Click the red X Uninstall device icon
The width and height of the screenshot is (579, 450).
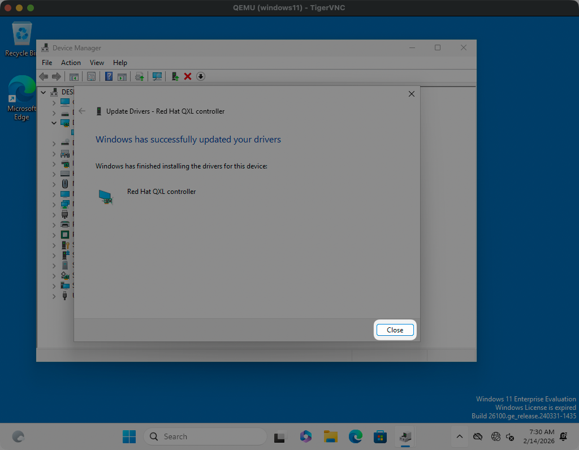(x=188, y=76)
